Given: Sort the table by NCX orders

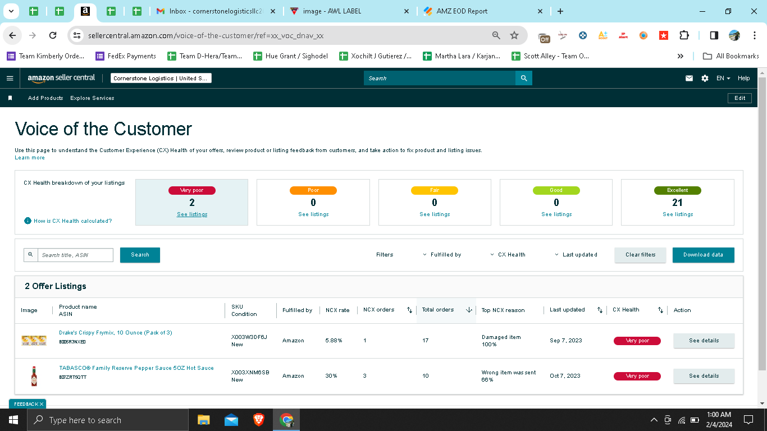Looking at the screenshot, I should tap(409, 310).
